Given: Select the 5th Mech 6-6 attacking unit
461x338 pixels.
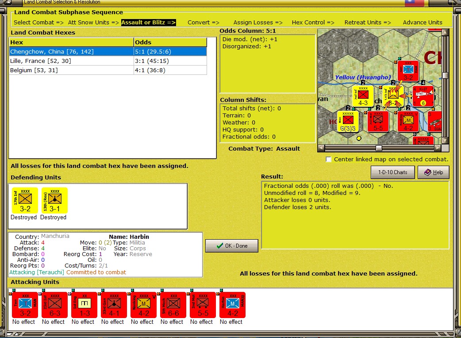Looking at the screenshot, I should click(x=173, y=305).
